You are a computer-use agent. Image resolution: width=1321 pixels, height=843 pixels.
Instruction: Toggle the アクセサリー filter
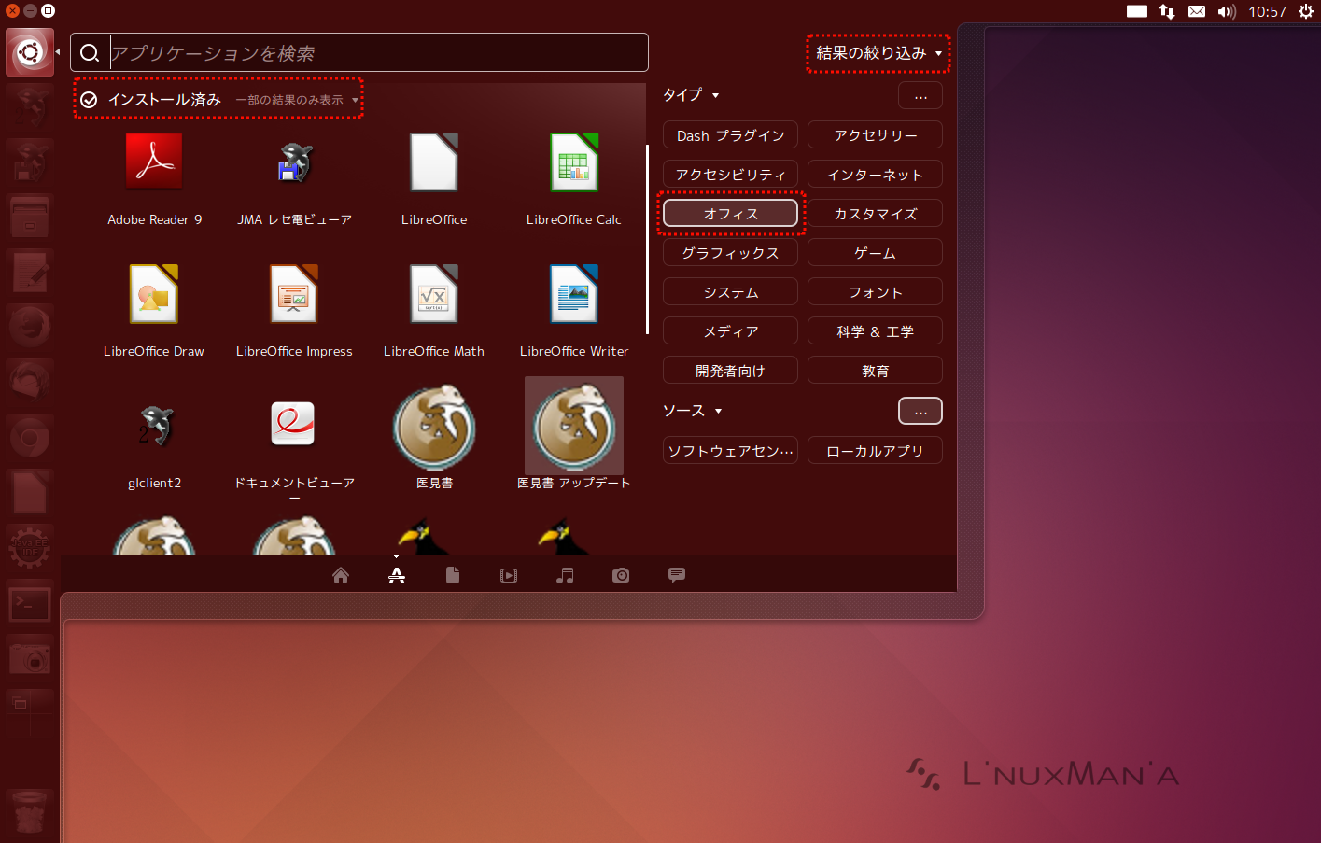[875, 135]
